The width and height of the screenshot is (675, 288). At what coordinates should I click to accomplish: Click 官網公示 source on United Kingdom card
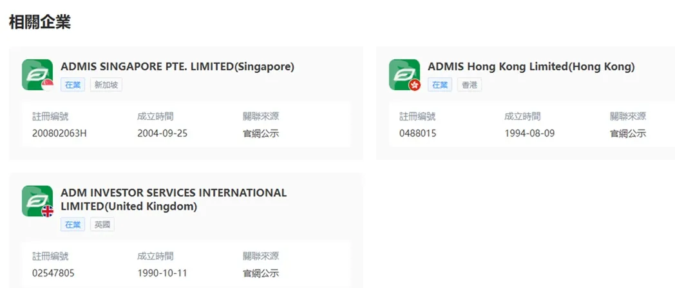point(261,273)
